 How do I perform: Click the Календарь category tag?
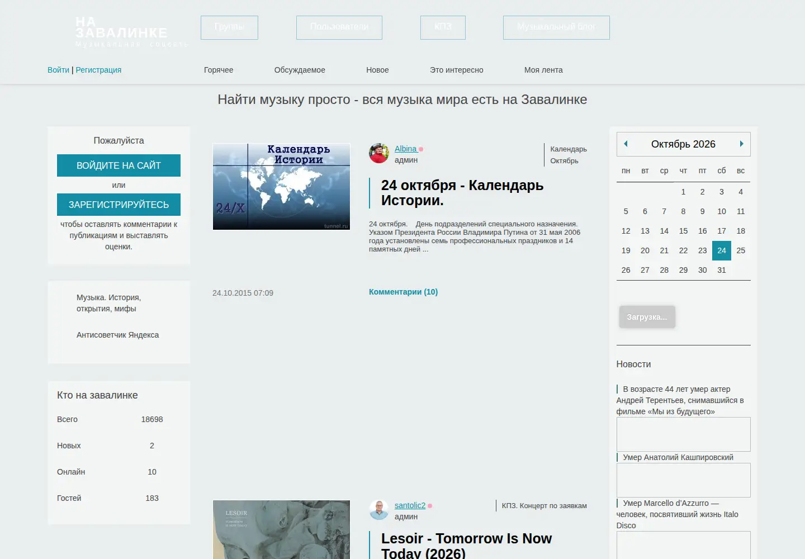click(569, 149)
